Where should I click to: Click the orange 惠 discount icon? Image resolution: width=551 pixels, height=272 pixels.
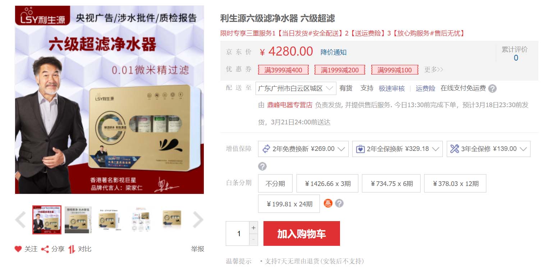coord(328,204)
